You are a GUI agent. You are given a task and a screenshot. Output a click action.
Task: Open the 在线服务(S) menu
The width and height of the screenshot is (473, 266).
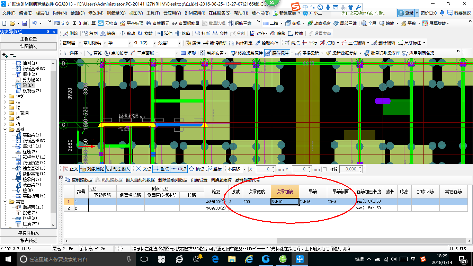(220, 13)
